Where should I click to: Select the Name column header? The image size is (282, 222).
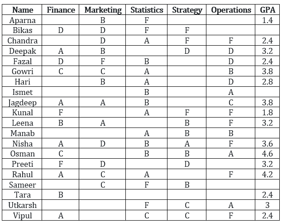(22, 9)
